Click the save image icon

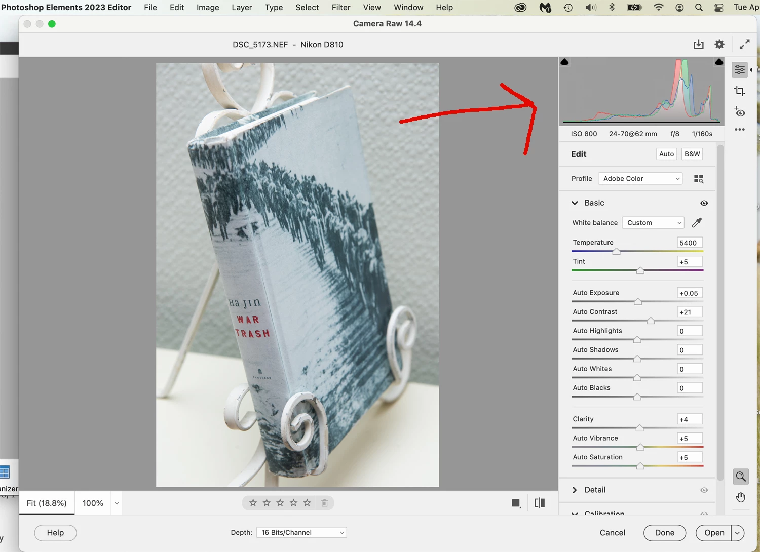[x=699, y=45]
